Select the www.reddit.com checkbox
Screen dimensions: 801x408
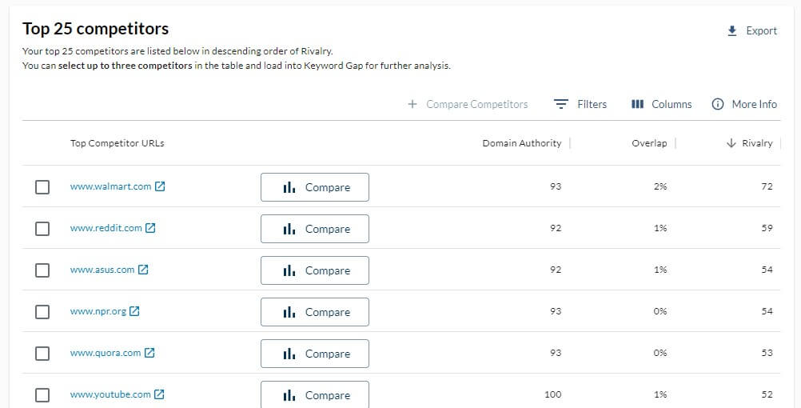pos(42,229)
